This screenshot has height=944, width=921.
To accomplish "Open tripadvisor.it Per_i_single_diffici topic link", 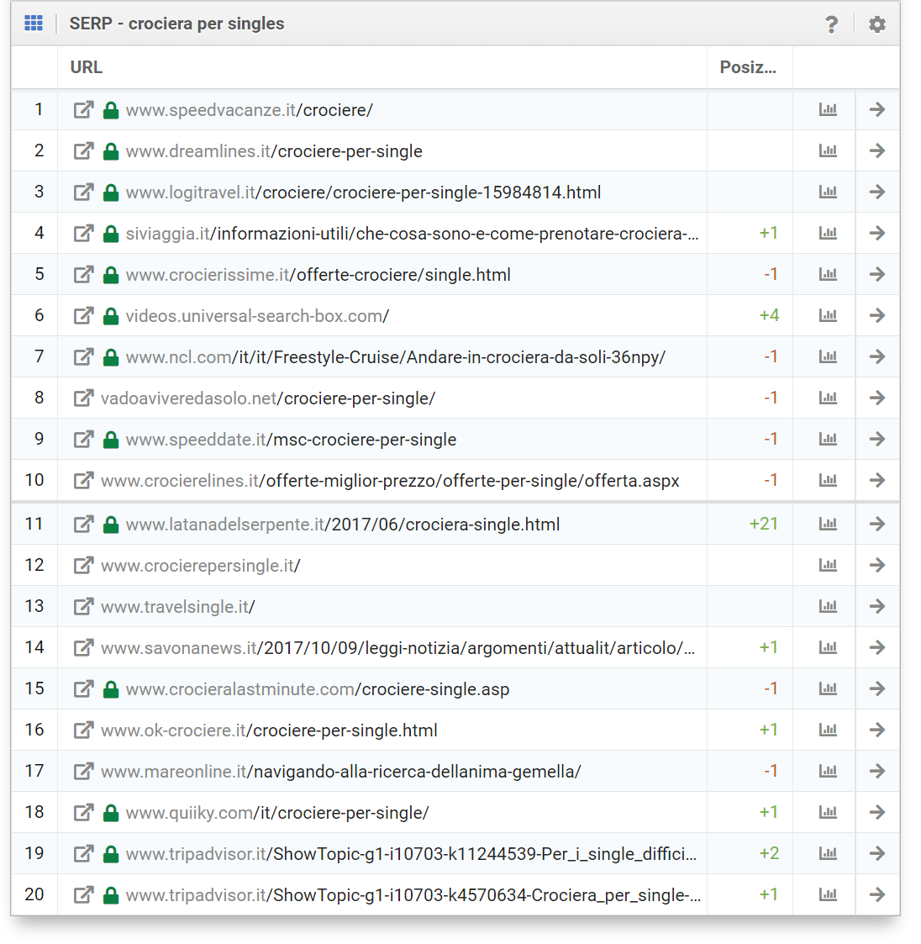I will pos(411,854).
